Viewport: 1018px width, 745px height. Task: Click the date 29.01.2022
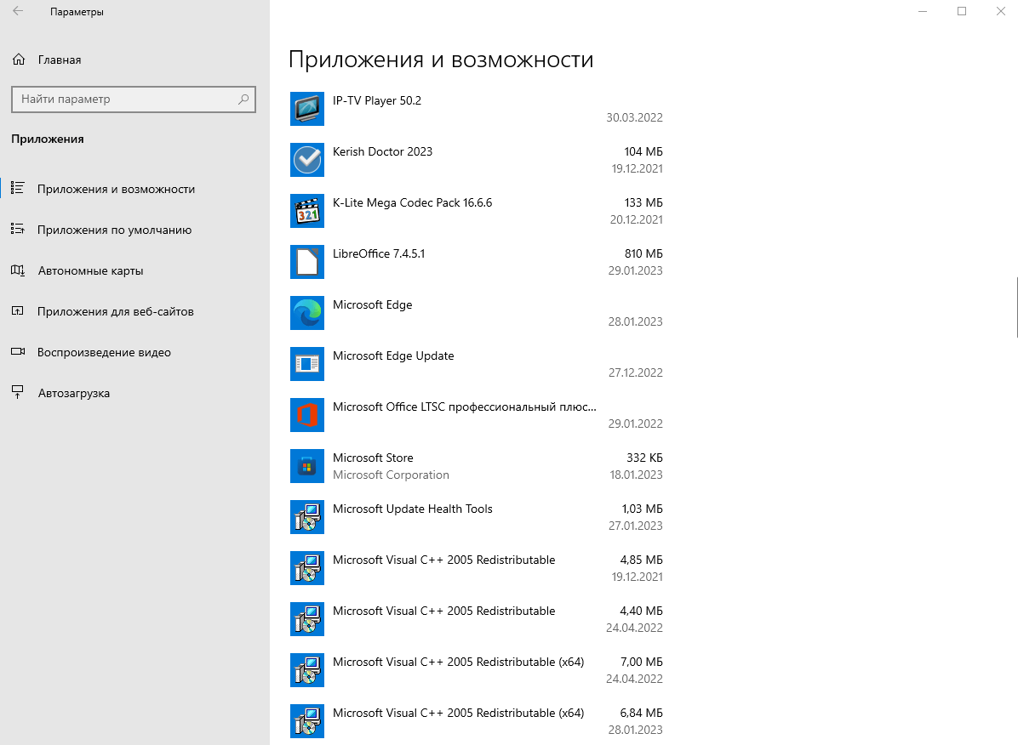coord(635,424)
